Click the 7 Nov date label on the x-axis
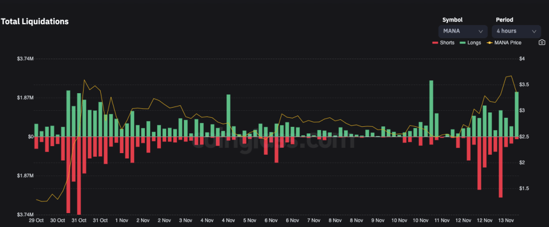 313,220
